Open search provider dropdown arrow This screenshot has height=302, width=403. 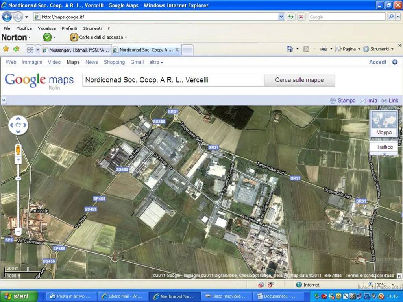coord(398,17)
